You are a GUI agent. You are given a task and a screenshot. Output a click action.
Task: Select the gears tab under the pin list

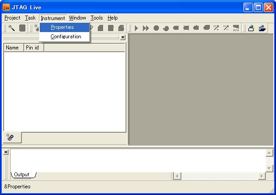10,137
